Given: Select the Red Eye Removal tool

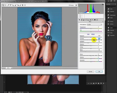Looking at the screenshot, I should coord(18,5).
